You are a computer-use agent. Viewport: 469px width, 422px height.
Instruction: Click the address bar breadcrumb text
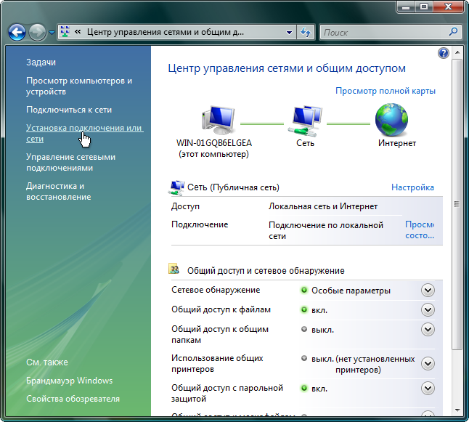point(166,32)
